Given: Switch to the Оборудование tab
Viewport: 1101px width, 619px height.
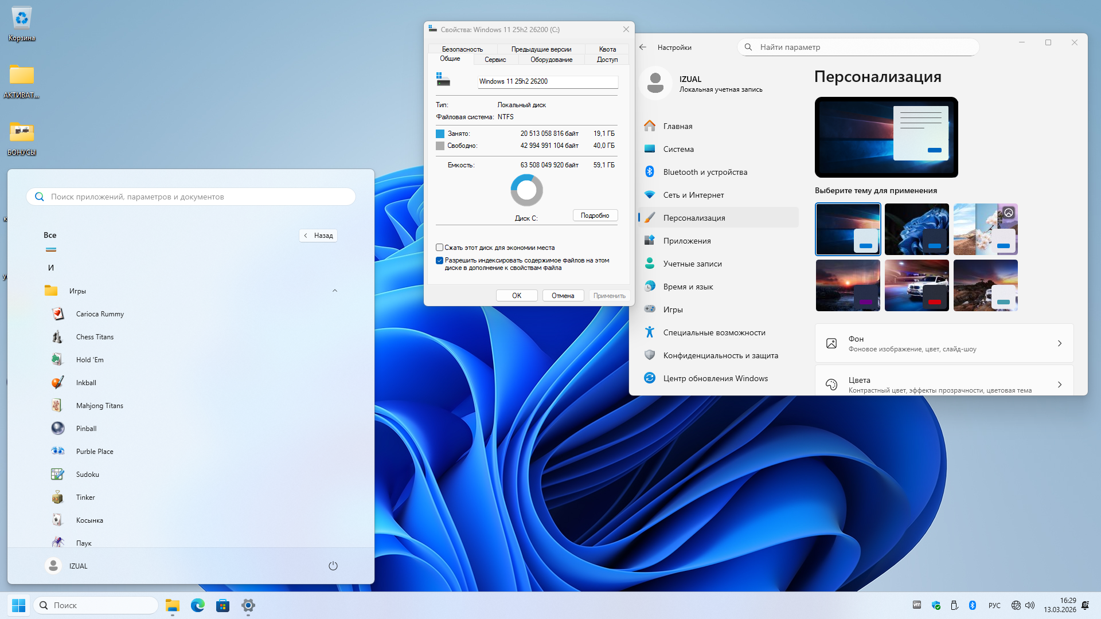Looking at the screenshot, I should (x=551, y=60).
